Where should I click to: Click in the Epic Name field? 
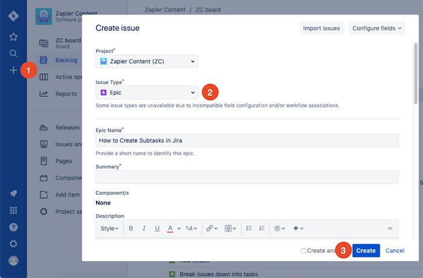[x=247, y=141]
